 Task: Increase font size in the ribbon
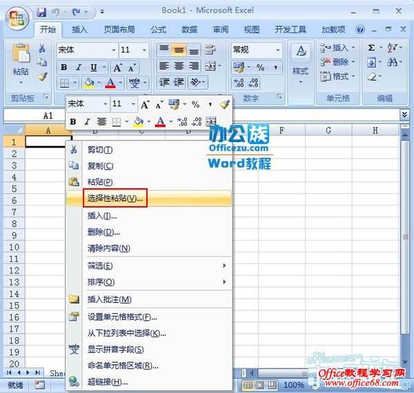(x=117, y=68)
